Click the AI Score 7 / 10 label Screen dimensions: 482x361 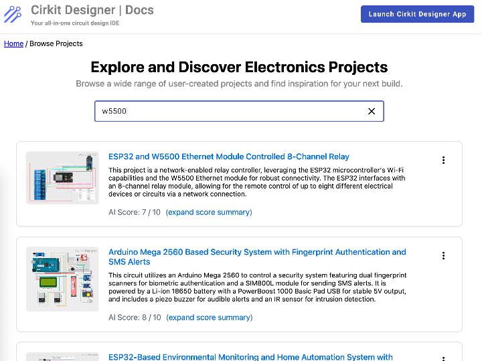click(x=134, y=212)
